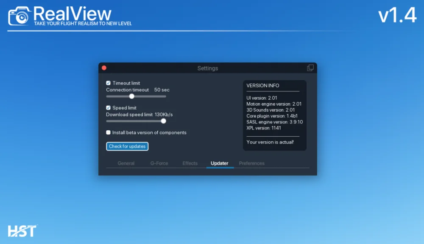The image size is (424, 244).
Task: Enable Install beta version of components
Action: 109,132
